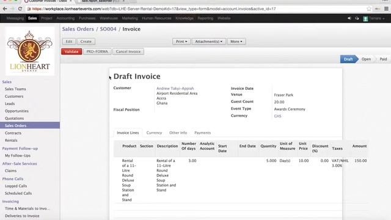Open the Chrome hamburger menu
Viewport: 391px width, 220px height.
point(386,9)
